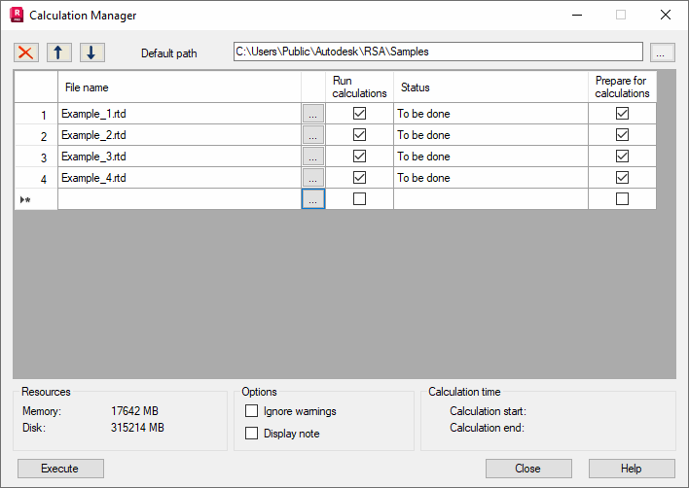689x488 pixels.
Task: Click the Execute button
Action: pyautogui.click(x=60, y=469)
